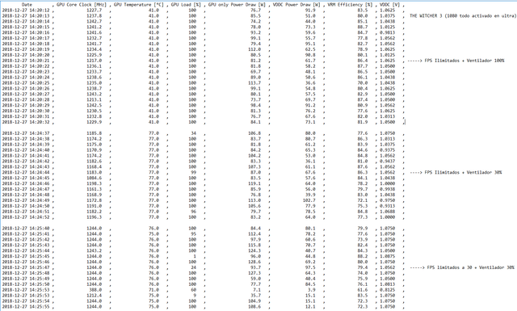Click the 'Date' column header
Screen dimensions: 517x311
[x=27, y=5]
